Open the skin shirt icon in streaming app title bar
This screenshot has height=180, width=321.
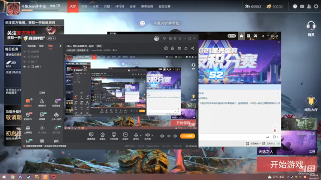pos(175,38)
